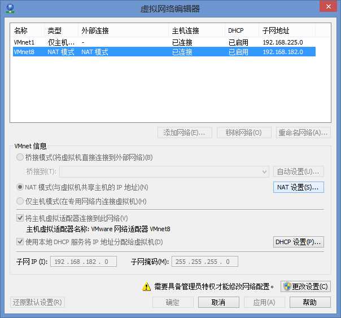
Task: Click 自动设置(U) button
Action: (298, 171)
